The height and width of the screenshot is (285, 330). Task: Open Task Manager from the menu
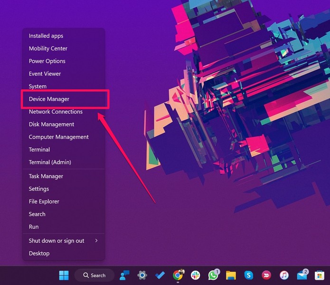click(x=46, y=176)
